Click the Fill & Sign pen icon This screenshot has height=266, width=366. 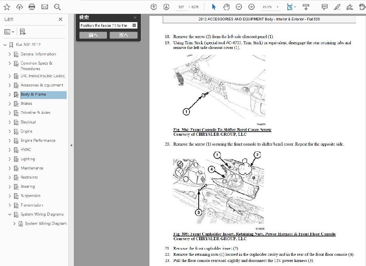coord(350,6)
